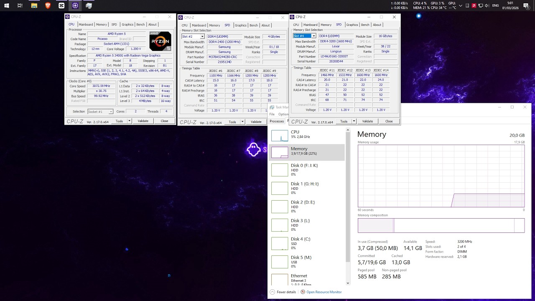Open the Task Manager File menu
The height and width of the screenshot is (301, 535).
click(272, 114)
